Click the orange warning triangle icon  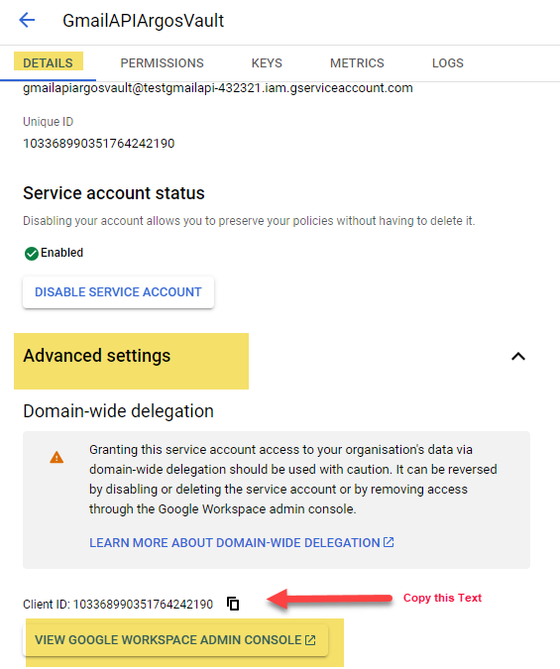[x=56, y=457]
